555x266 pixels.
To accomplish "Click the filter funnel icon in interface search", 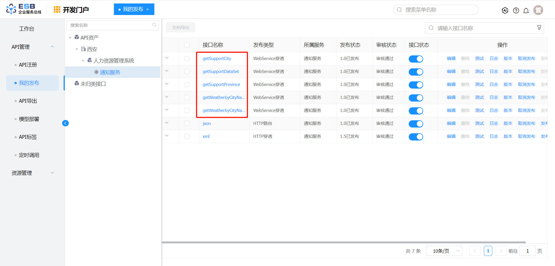I will pyautogui.click(x=539, y=28).
